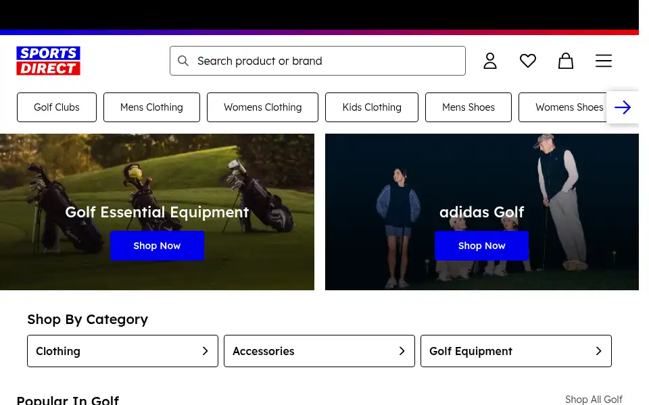Screen dimensions: 649x405
Task: Select the Womens Clothing chip
Action: click(x=262, y=107)
